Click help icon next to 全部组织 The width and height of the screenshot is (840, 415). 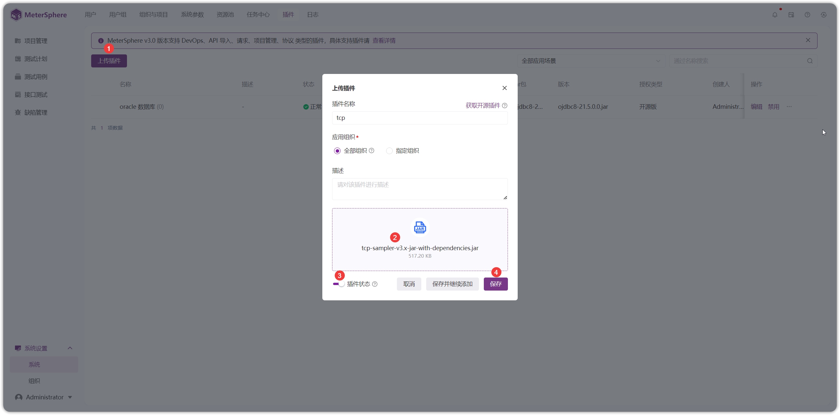(x=371, y=150)
